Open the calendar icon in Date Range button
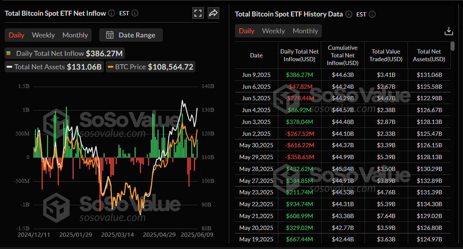The height and width of the screenshot is (249, 463). point(110,34)
